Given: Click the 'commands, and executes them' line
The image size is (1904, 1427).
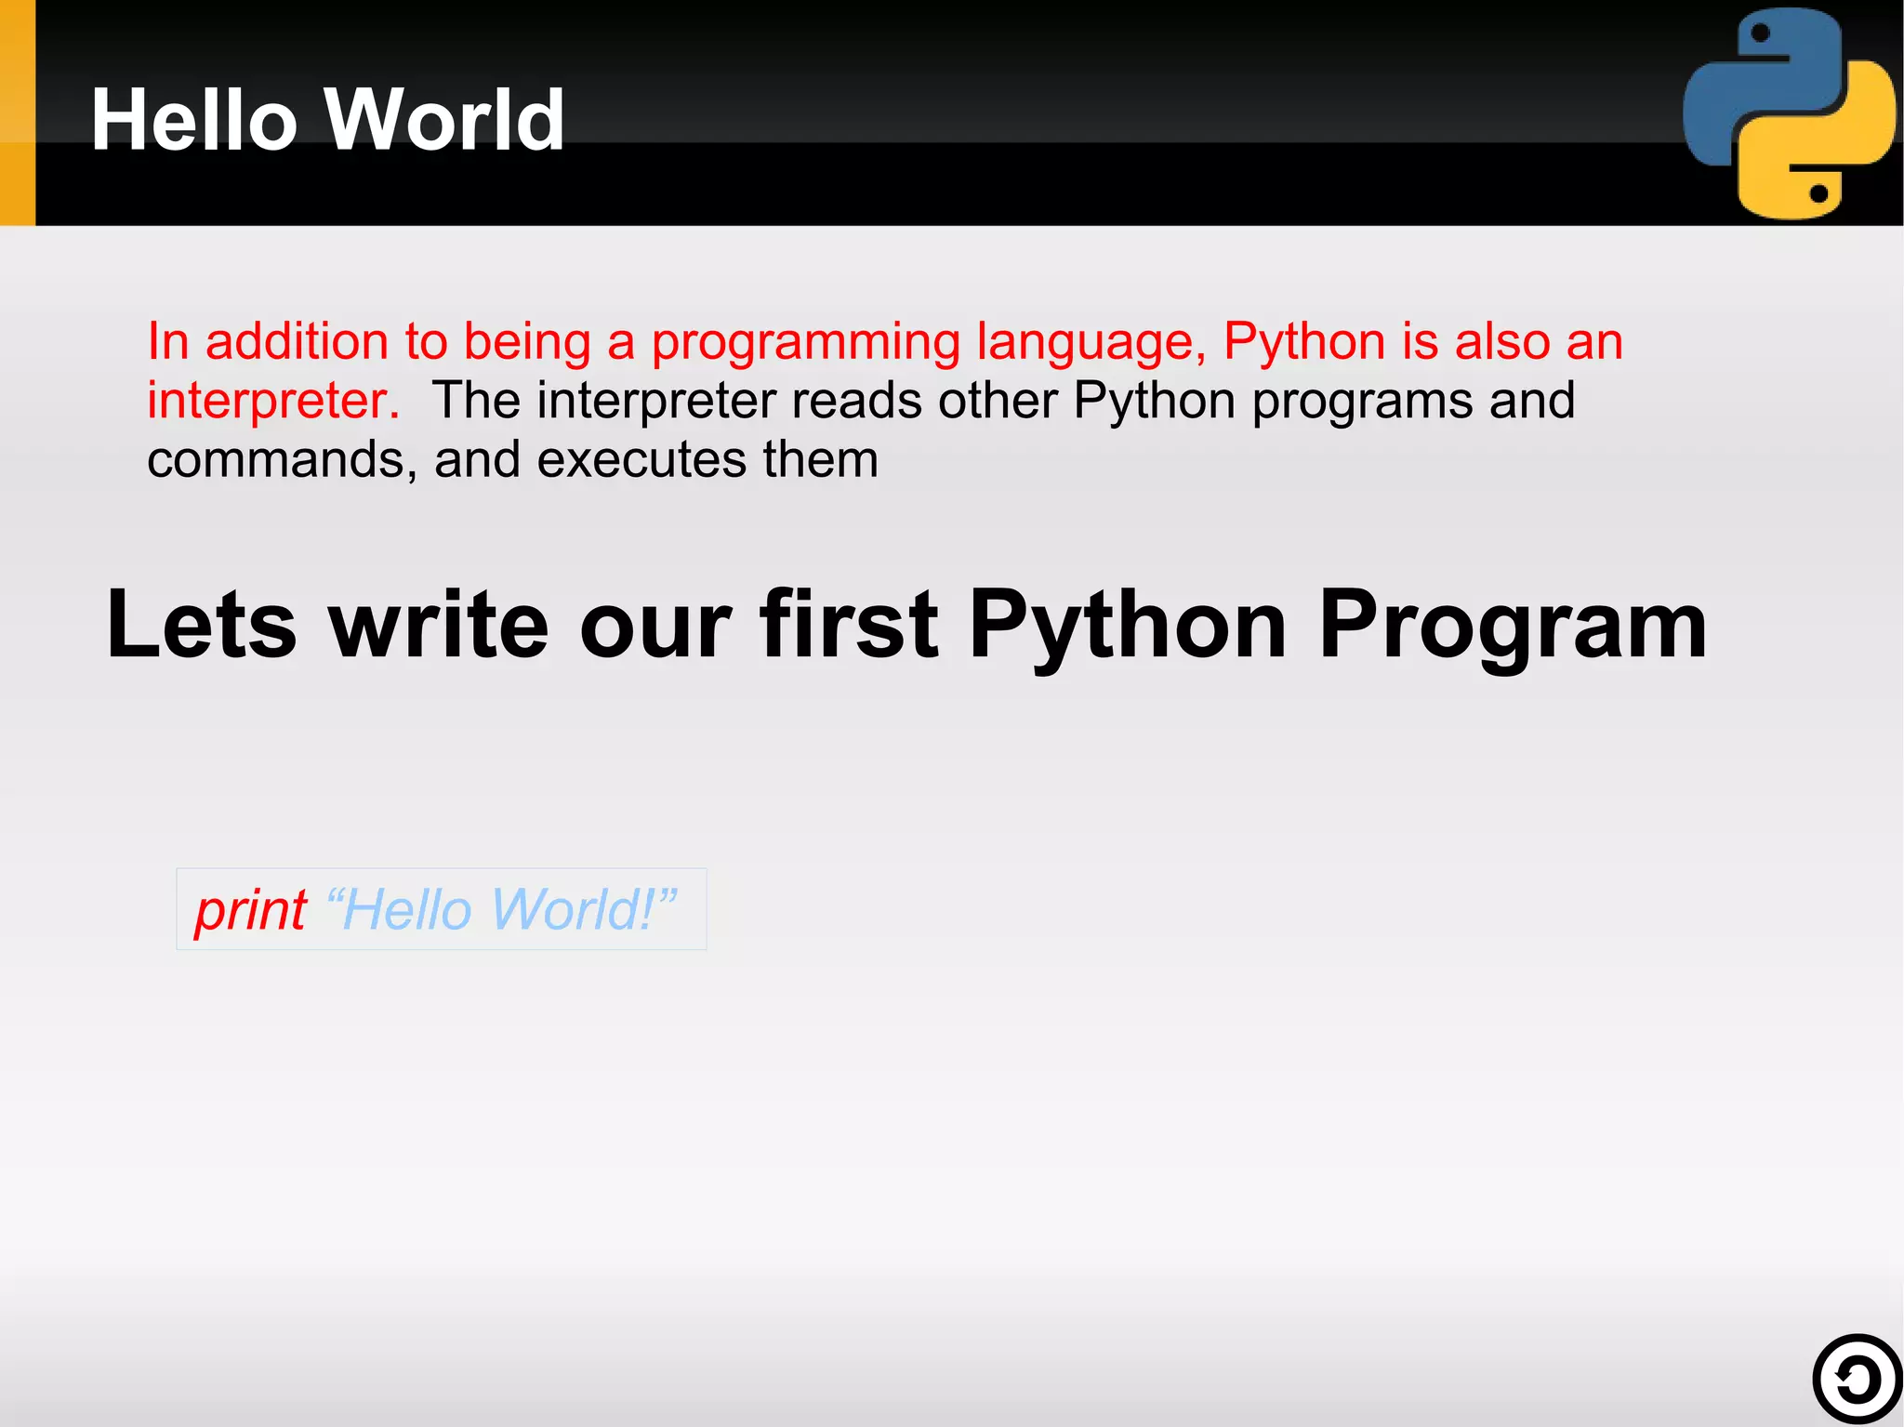Looking at the screenshot, I should pos(512,459).
